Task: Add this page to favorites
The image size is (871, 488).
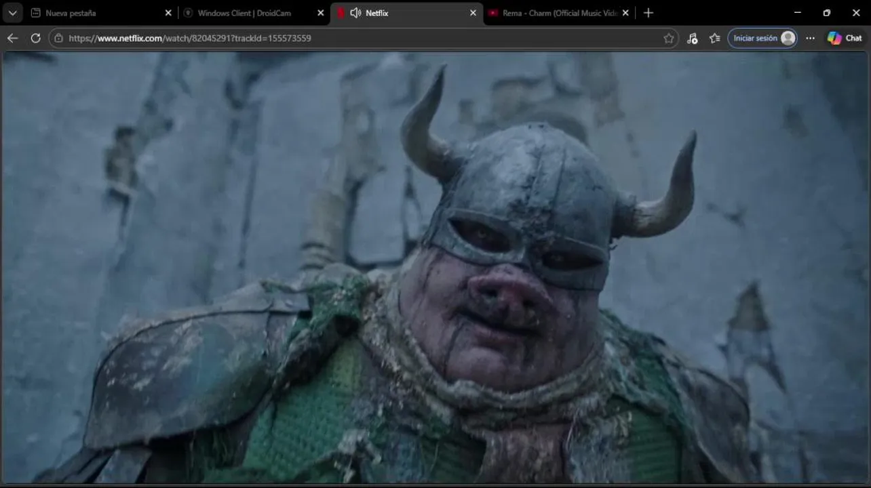Action: coord(669,38)
